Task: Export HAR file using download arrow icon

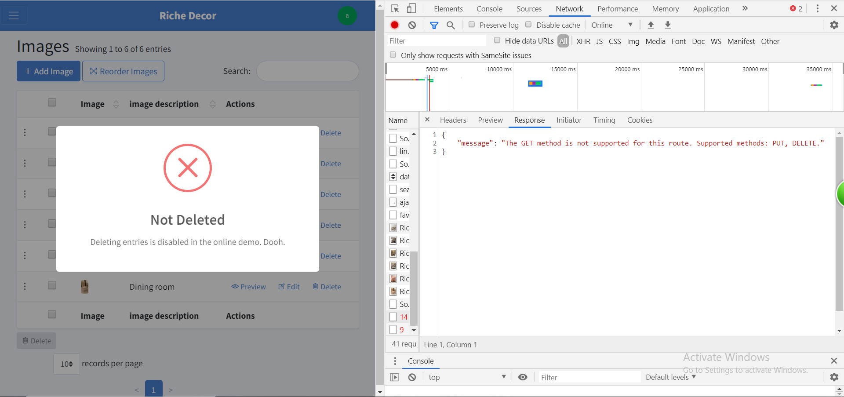Action: 668,25
